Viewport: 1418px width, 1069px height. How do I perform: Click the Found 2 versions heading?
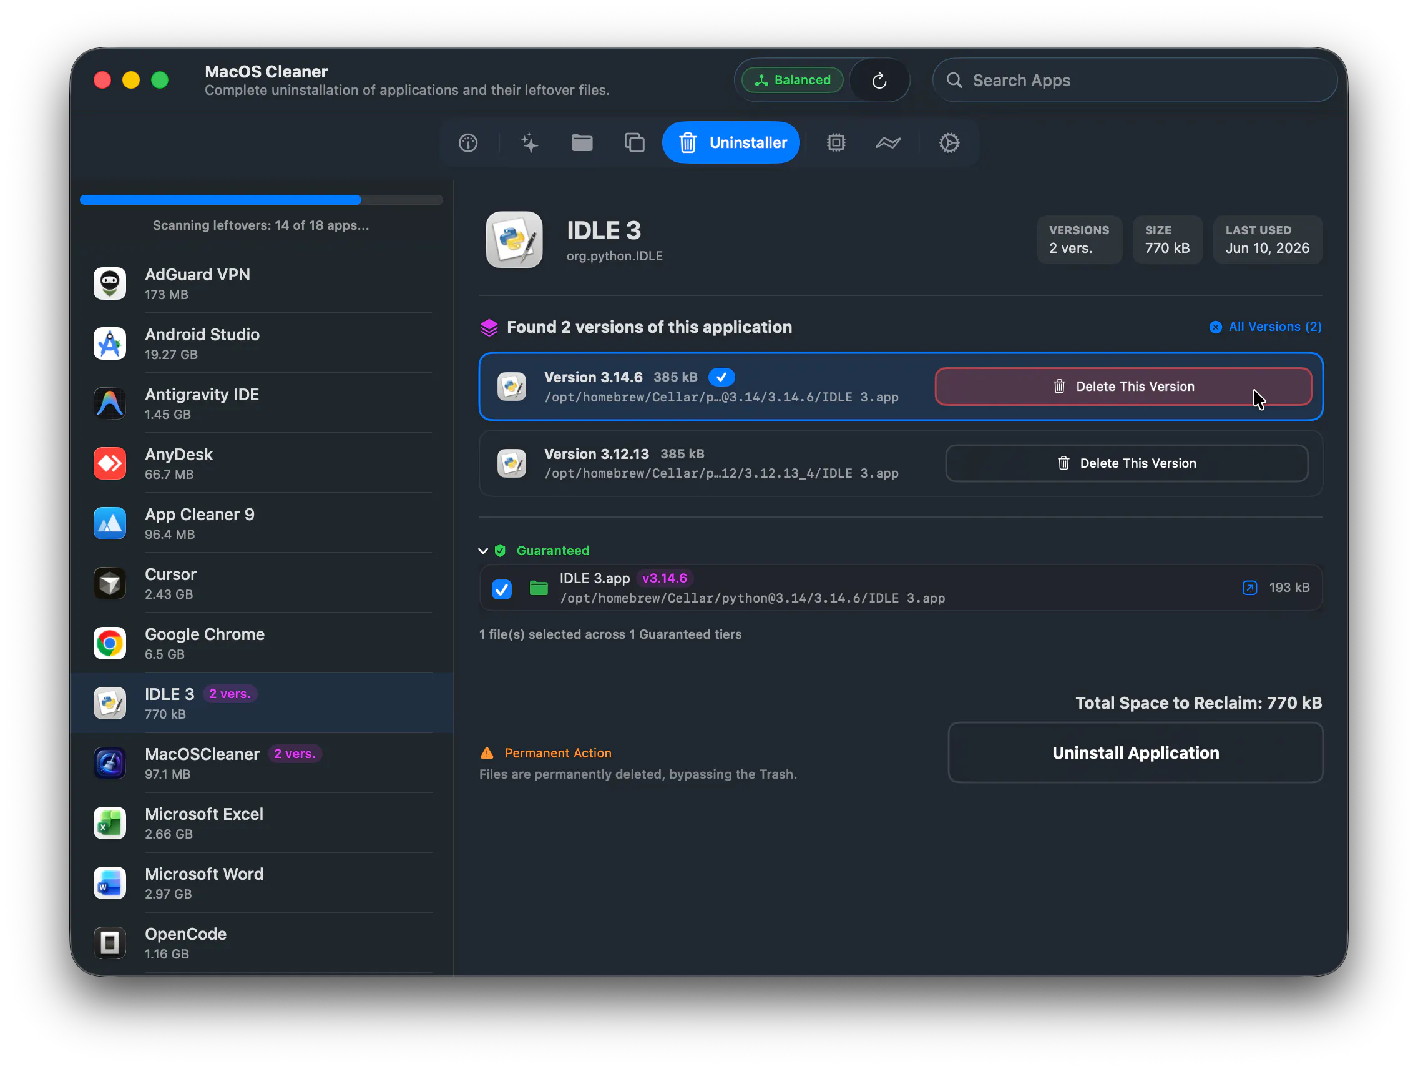tap(648, 327)
